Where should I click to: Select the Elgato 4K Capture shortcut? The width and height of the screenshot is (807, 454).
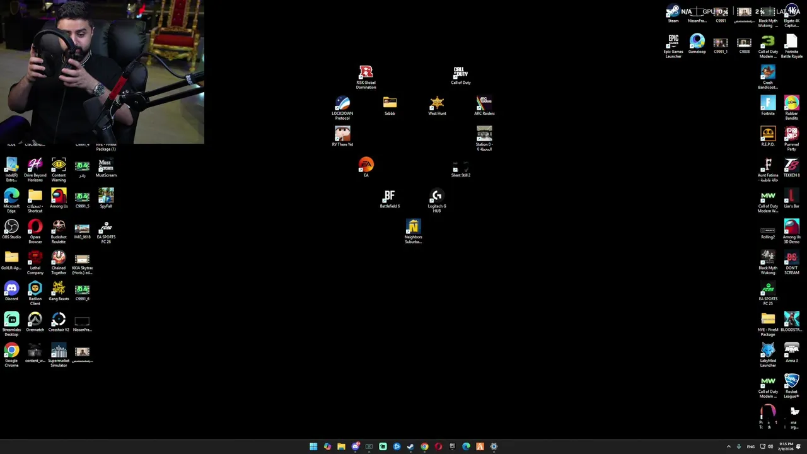point(791,16)
